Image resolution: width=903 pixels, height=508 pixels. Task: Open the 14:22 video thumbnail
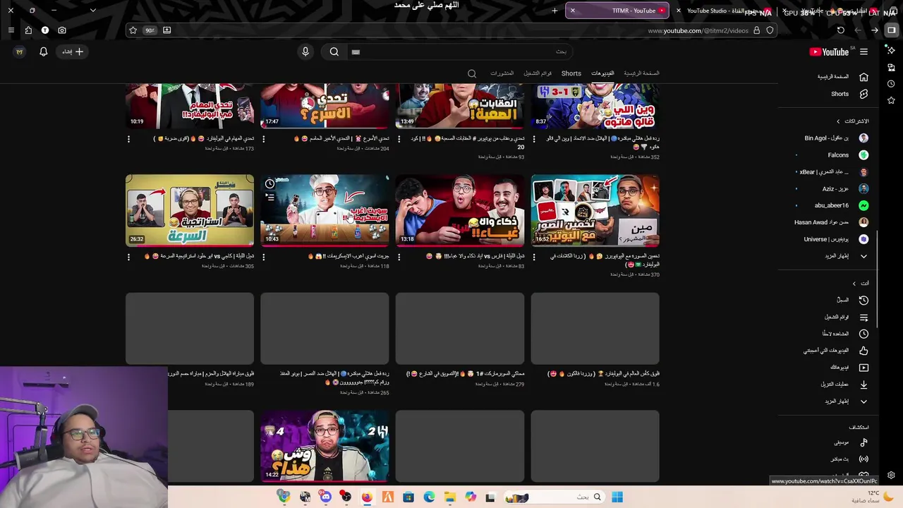click(x=325, y=447)
